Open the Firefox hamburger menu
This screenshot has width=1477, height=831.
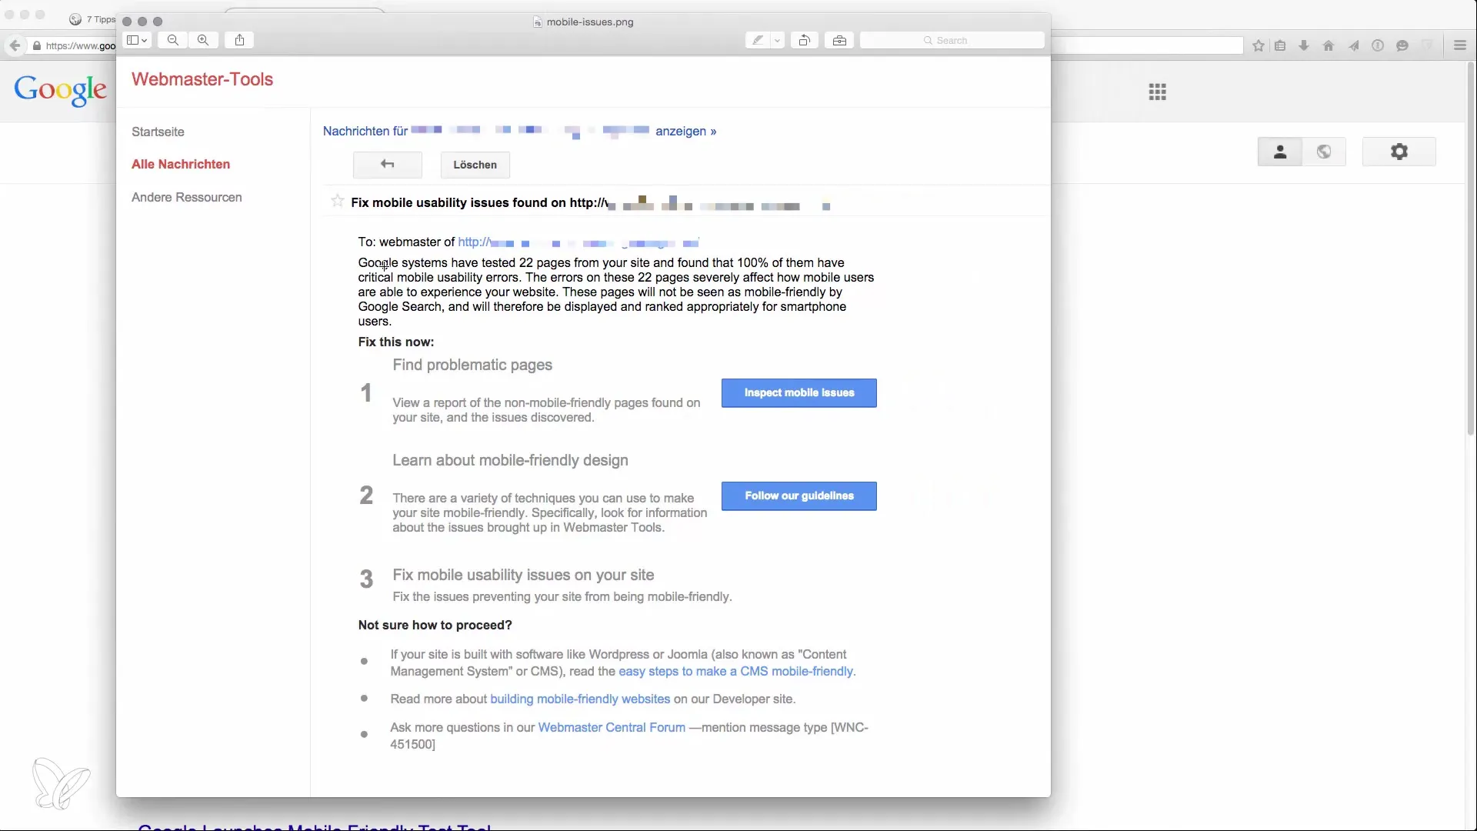(1460, 45)
